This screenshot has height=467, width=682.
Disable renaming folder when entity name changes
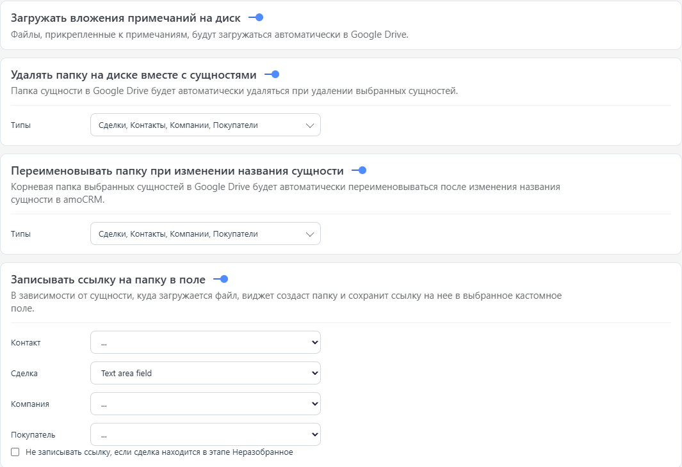coord(362,170)
